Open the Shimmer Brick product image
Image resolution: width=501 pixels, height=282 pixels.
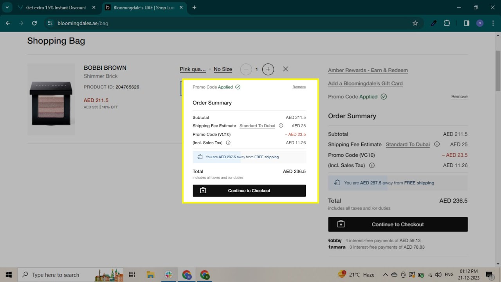click(x=51, y=99)
